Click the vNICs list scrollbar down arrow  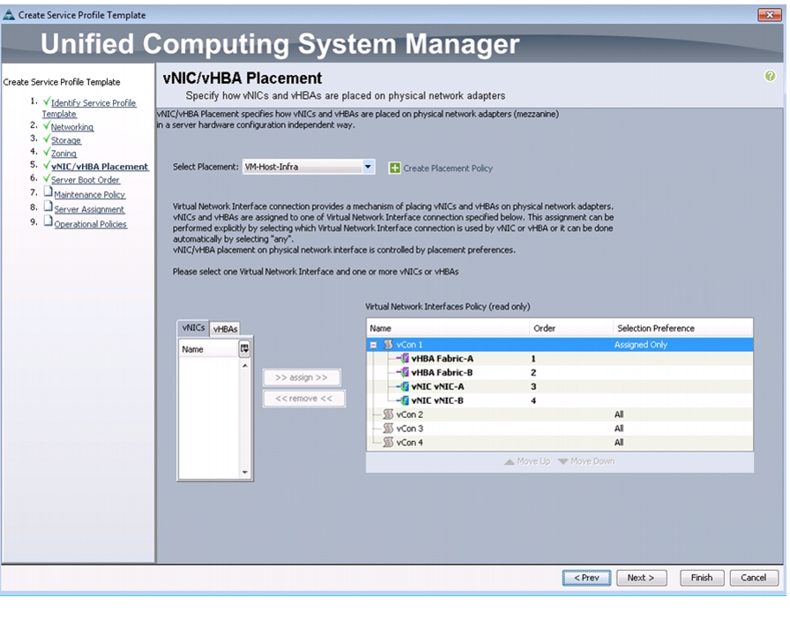(245, 473)
